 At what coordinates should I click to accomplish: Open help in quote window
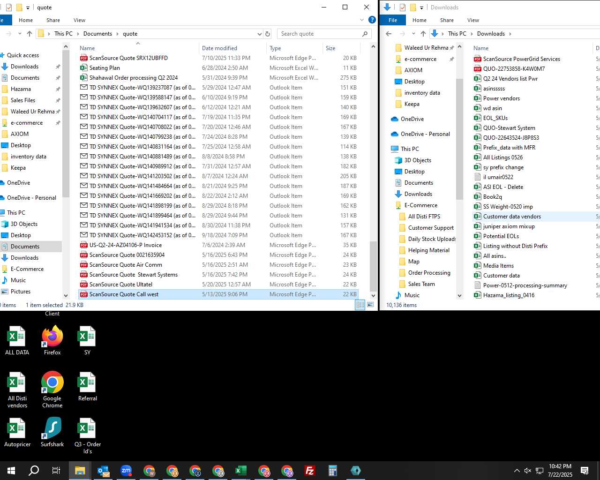tap(372, 20)
